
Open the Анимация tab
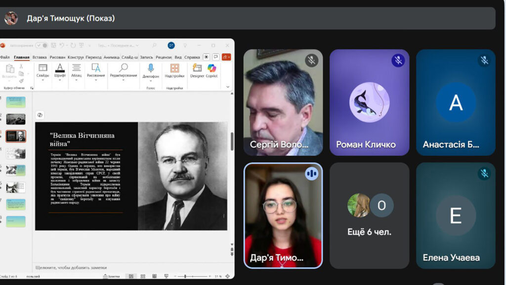point(112,57)
